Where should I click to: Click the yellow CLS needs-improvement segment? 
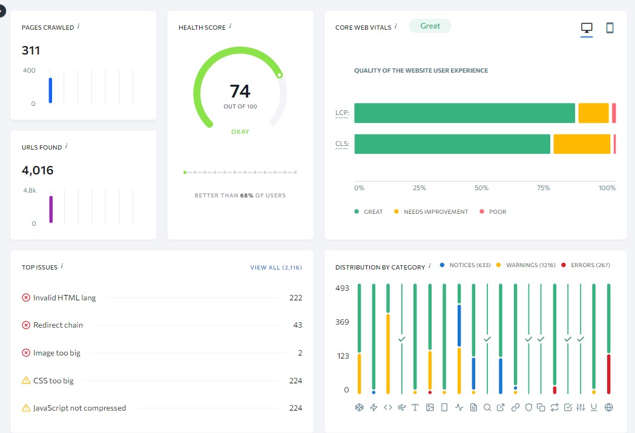582,144
